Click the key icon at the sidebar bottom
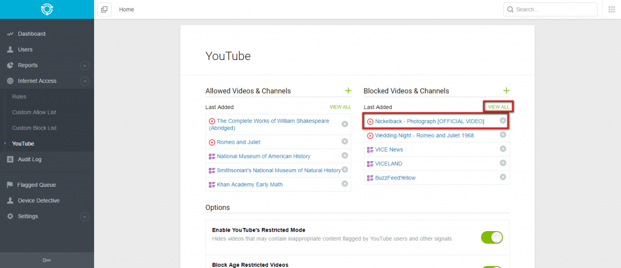 47,260
